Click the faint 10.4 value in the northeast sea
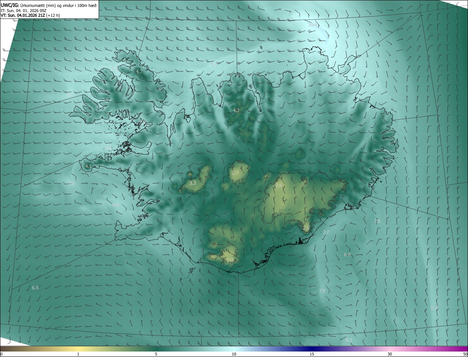Image resolution: width=468 pixels, height=357 pixels. (313, 24)
